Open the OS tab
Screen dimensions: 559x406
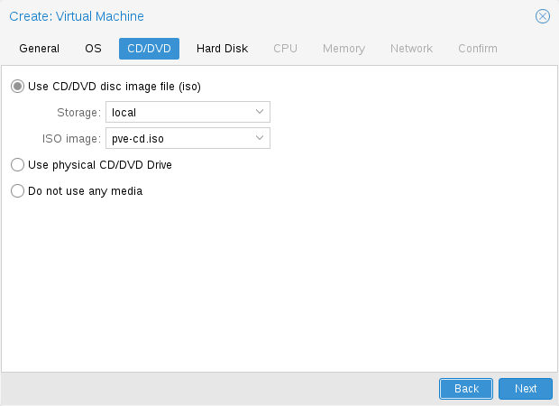(94, 49)
